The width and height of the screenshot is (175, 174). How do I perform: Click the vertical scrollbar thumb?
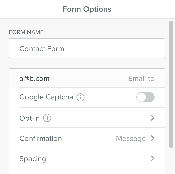(x=171, y=84)
